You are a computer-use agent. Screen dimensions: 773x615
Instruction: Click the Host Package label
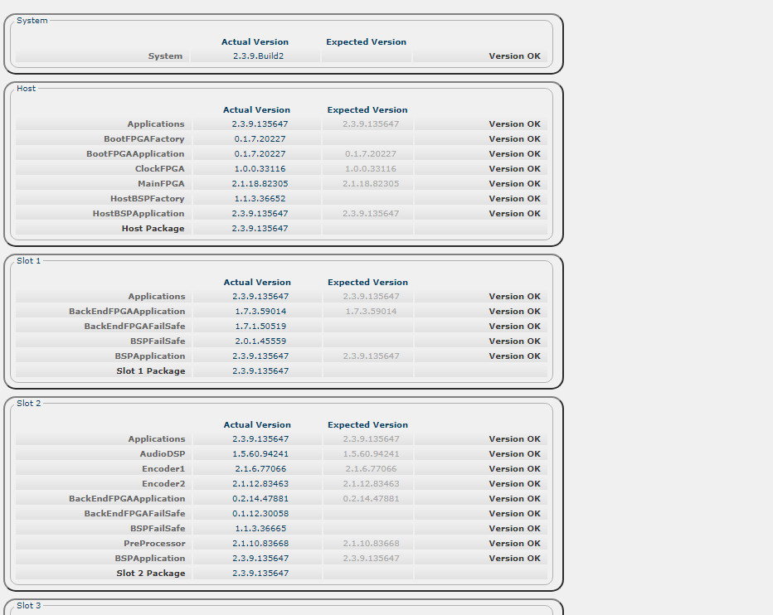pos(153,228)
